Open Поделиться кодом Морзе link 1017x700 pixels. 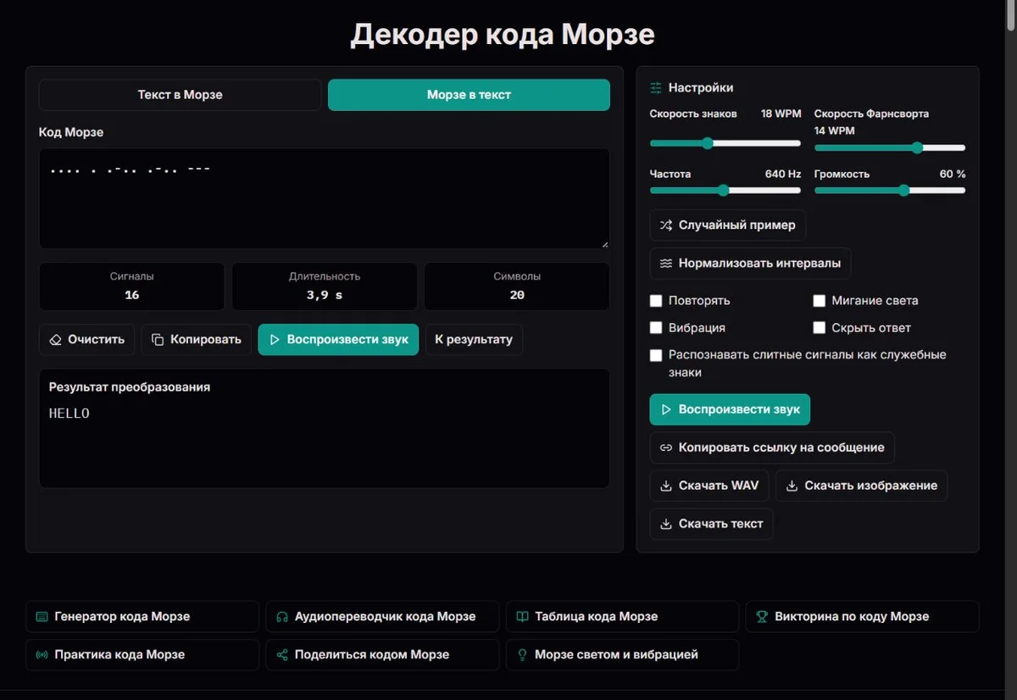pyautogui.click(x=382, y=655)
